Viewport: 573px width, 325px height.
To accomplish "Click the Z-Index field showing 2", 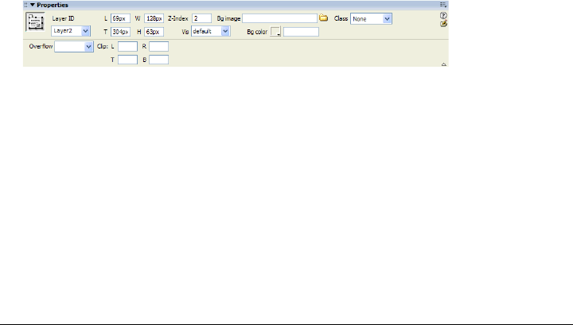I will 201,18.
